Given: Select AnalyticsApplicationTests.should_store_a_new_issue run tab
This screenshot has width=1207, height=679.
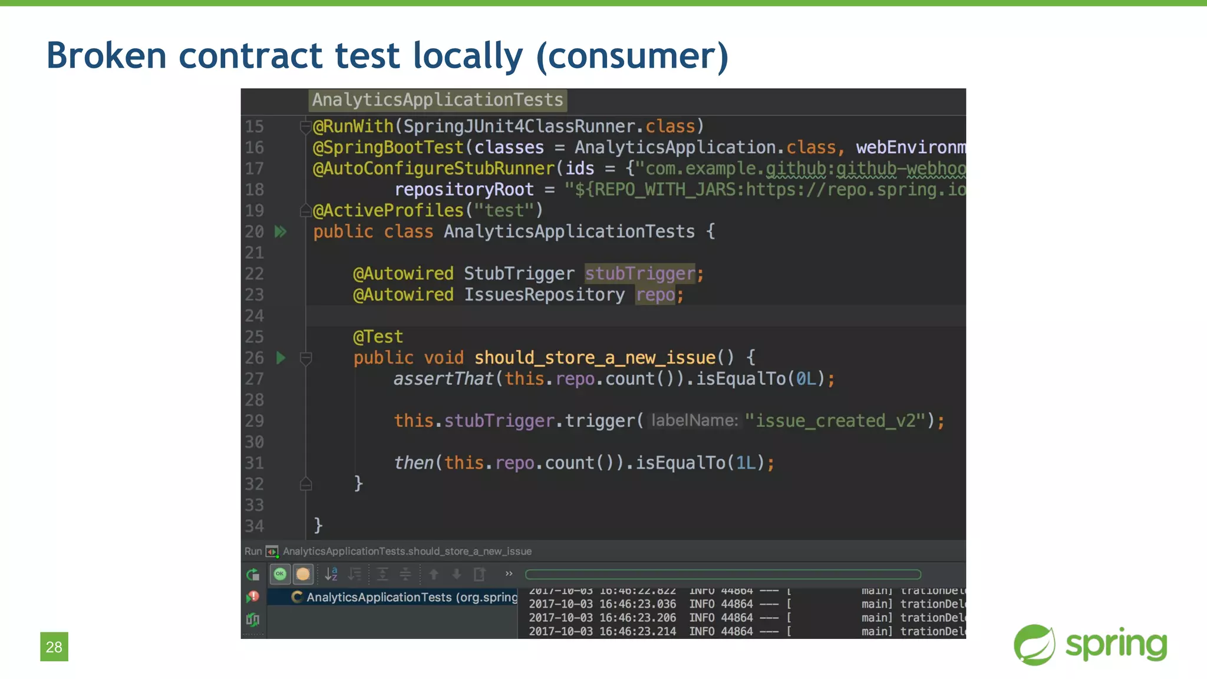Looking at the screenshot, I should [x=407, y=551].
